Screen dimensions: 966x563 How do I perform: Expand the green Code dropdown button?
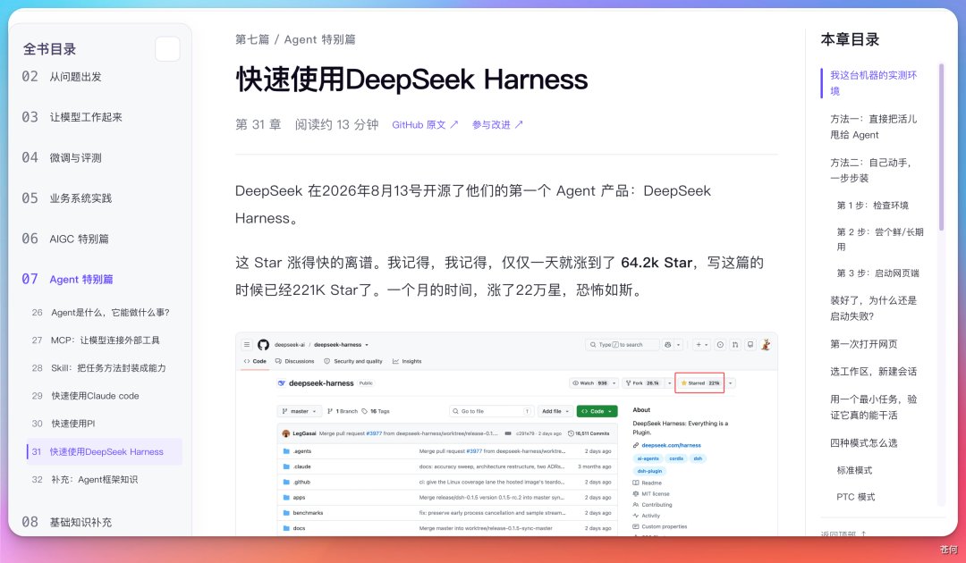597,411
